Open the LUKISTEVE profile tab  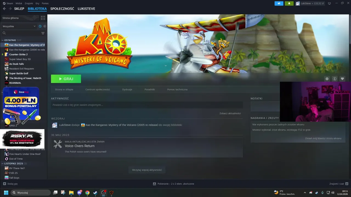pyautogui.click(x=86, y=9)
